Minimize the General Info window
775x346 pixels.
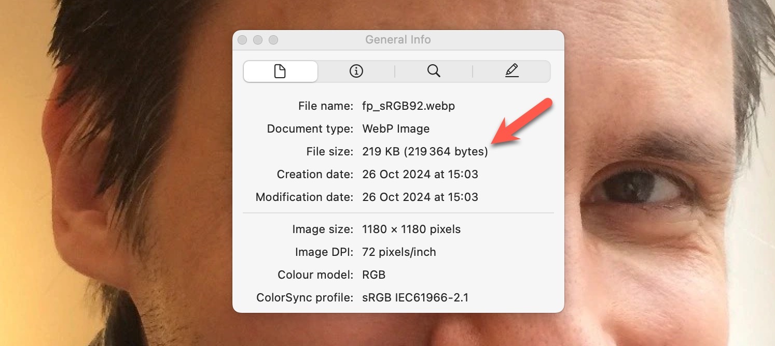[258, 40]
